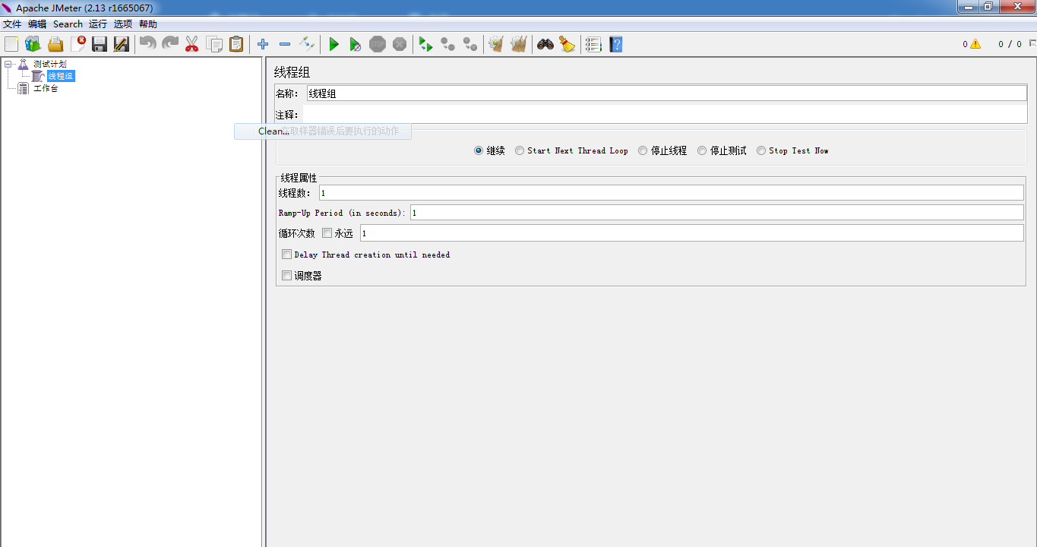Click the Ramp-Up Period input field
Viewport: 1037px width, 547px height.
717,213
